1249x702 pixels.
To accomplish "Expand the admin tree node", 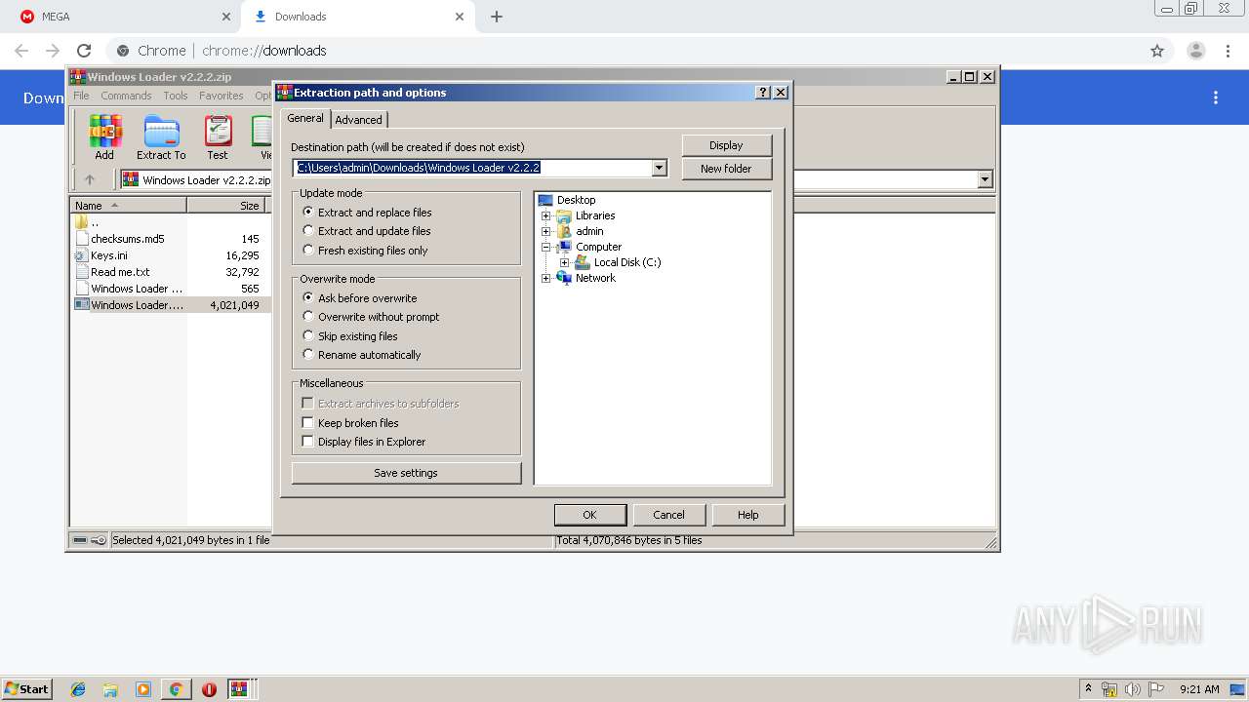I will 545,231.
